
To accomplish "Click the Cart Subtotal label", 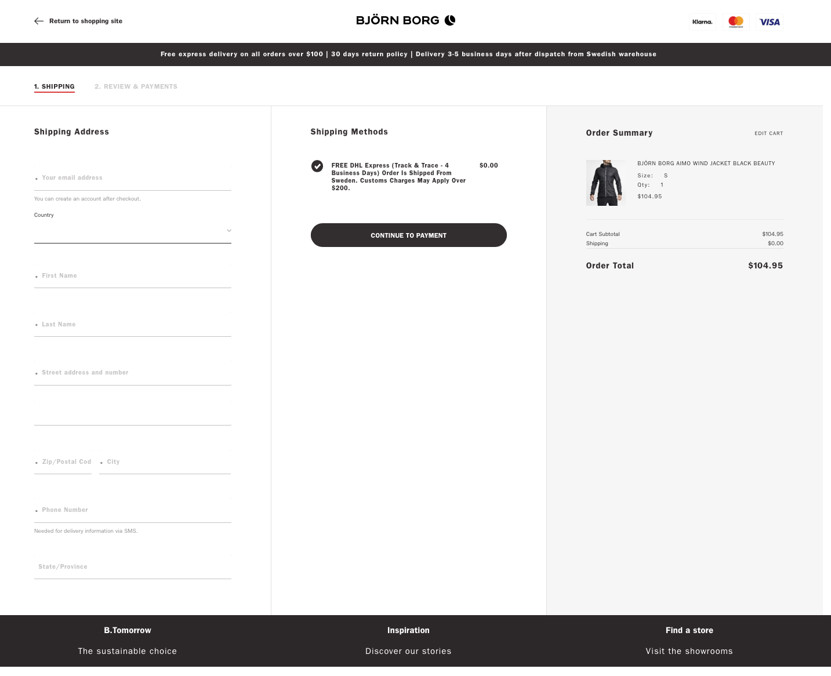I will coord(603,234).
